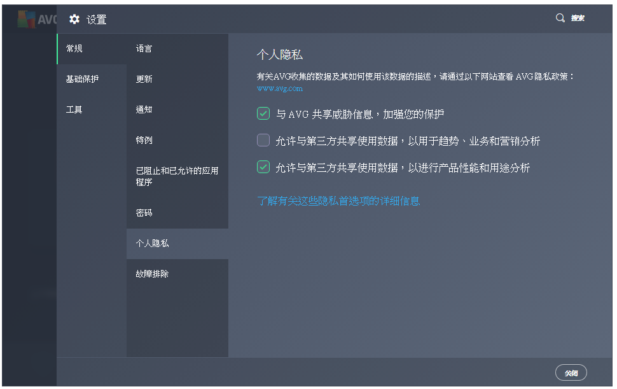This screenshot has width=617, height=389.
Task: Open the 工具 section
Action: [73, 109]
